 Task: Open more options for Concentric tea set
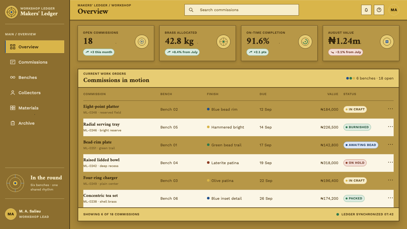(x=390, y=198)
